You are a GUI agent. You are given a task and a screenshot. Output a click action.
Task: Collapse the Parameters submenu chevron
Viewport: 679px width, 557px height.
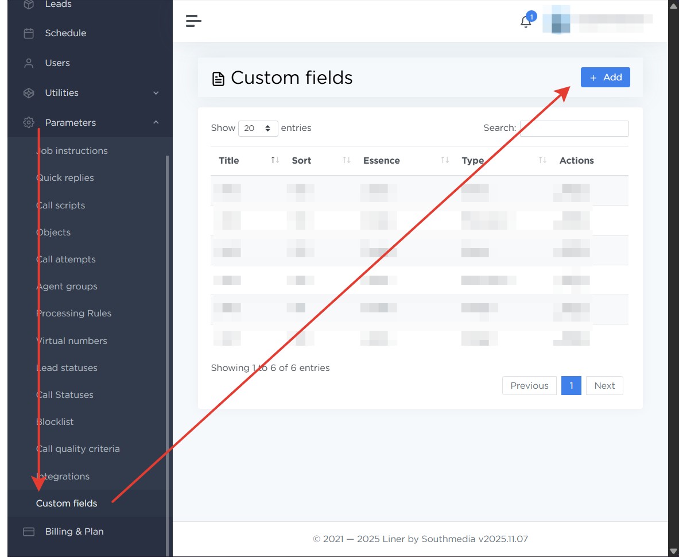[156, 123]
